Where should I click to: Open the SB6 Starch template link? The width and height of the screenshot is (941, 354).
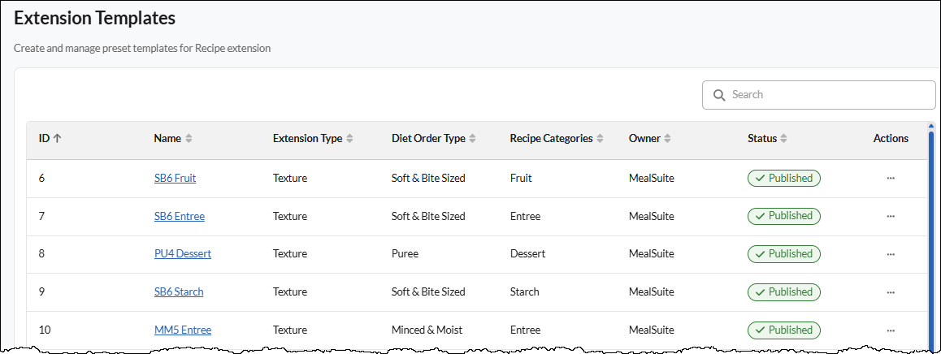pos(179,292)
